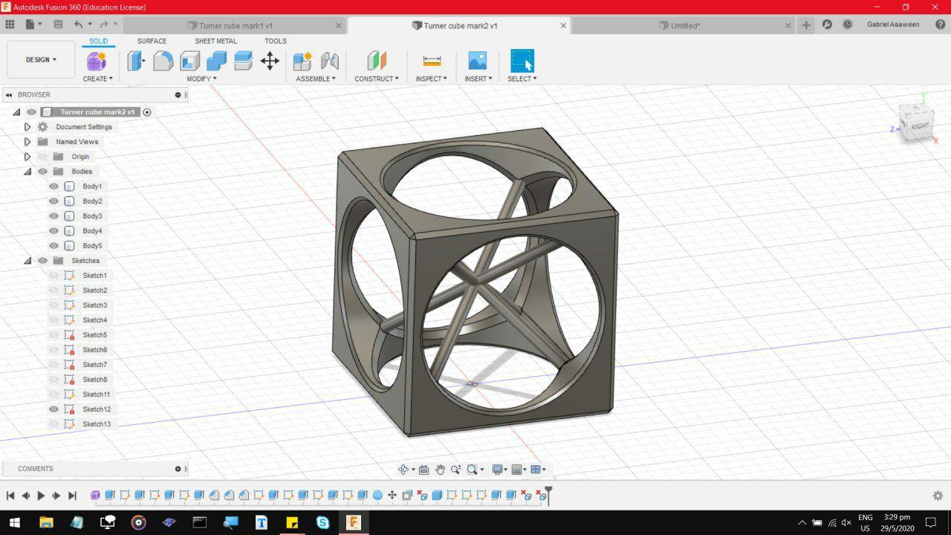
Task: Select the Shell tool
Action: pos(190,61)
